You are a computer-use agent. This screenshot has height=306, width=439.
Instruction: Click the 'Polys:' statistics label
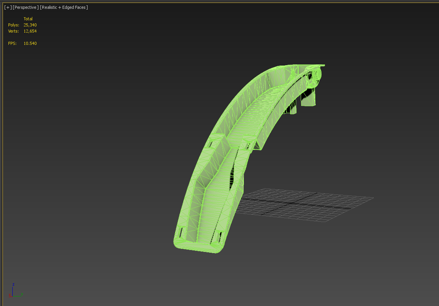[13, 25]
